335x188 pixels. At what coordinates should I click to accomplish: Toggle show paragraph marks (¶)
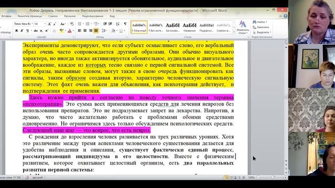(125, 24)
